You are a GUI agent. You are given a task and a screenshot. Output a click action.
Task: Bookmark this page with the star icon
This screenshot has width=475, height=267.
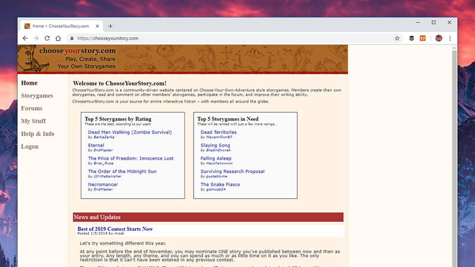(397, 38)
